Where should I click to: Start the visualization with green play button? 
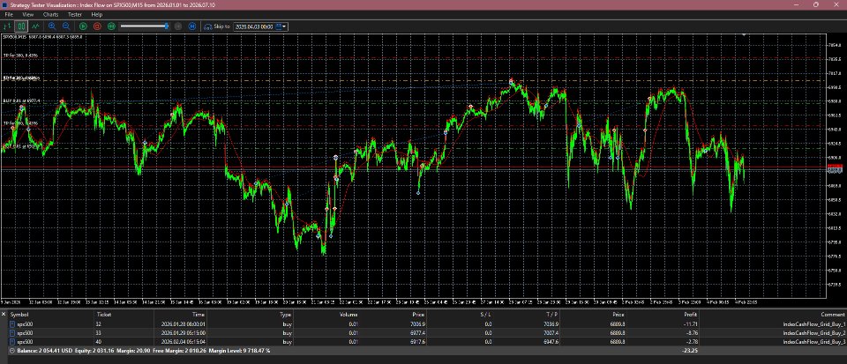click(83, 26)
